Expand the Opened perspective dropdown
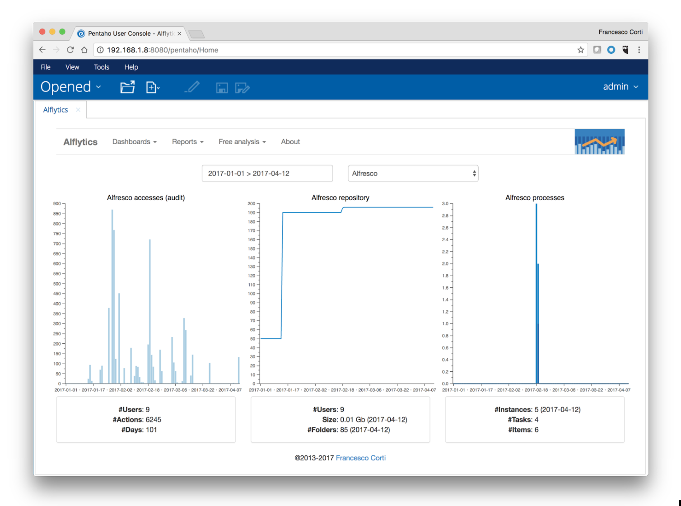The height and width of the screenshot is (506, 681). pos(71,87)
